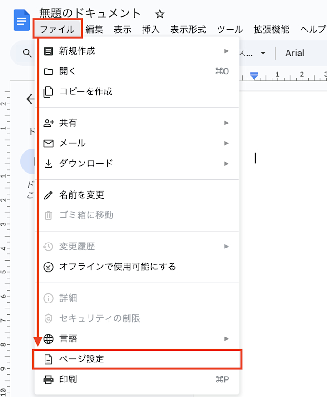Click the download icon next to ダウンロード
The image size is (327, 397).
(x=49, y=164)
